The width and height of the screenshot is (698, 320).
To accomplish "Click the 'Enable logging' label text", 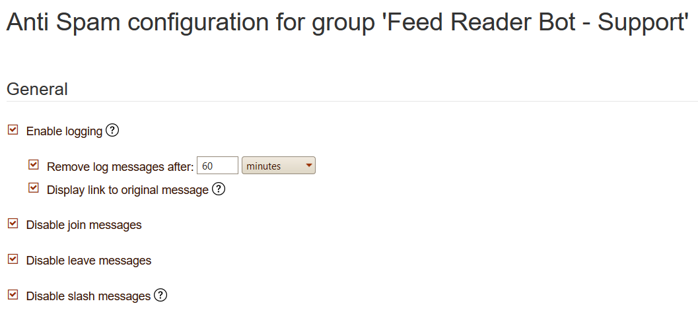I will coord(64,131).
